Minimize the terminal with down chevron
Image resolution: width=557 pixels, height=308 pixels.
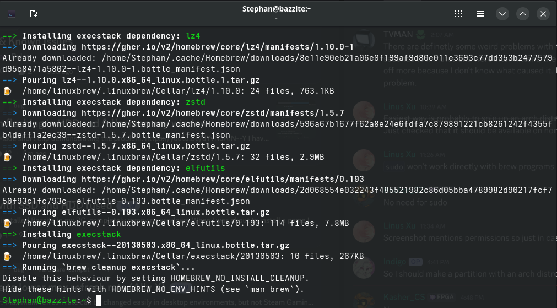(x=502, y=14)
